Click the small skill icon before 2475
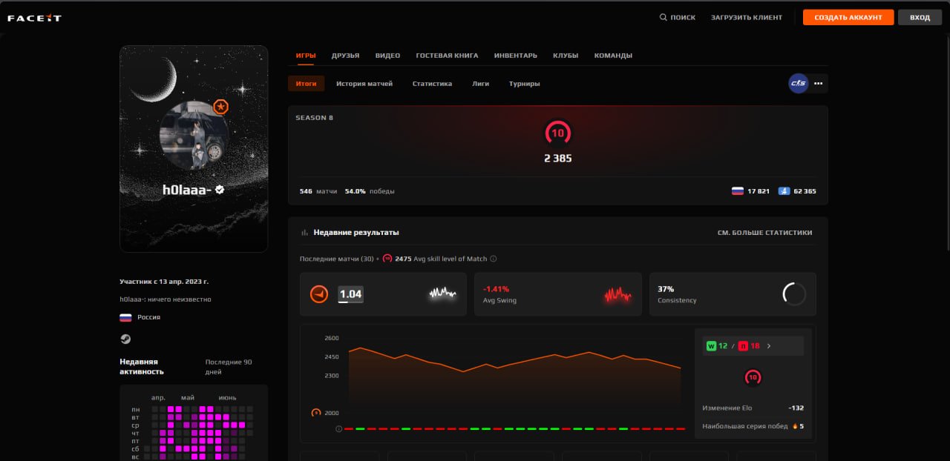The image size is (950, 461). (x=387, y=259)
